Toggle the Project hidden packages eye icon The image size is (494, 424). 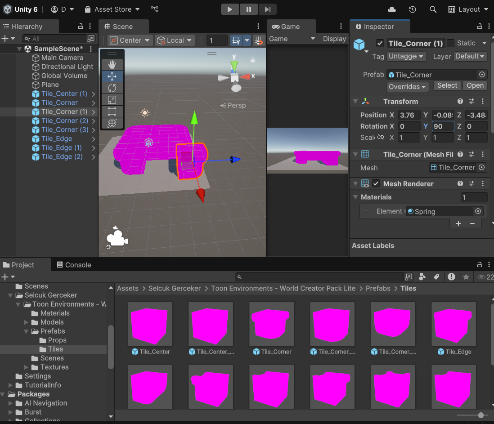[485, 277]
